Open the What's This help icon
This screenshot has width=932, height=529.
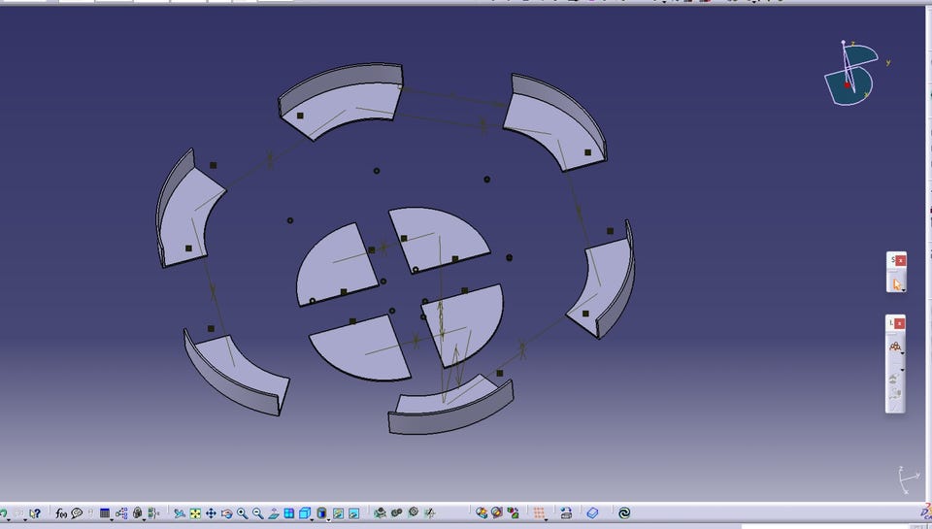[x=35, y=512]
